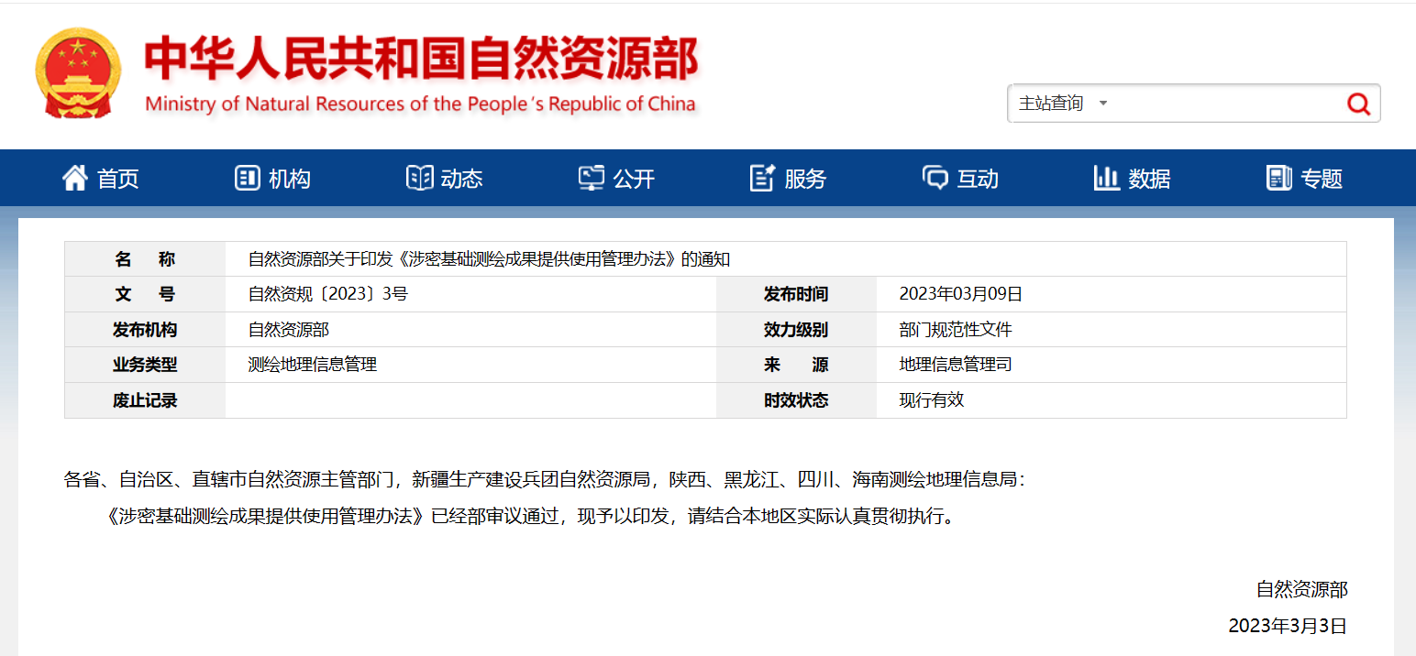Click the signing date 2023年3月3日
Viewport: 1416px width, 656px height.
tap(1288, 626)
